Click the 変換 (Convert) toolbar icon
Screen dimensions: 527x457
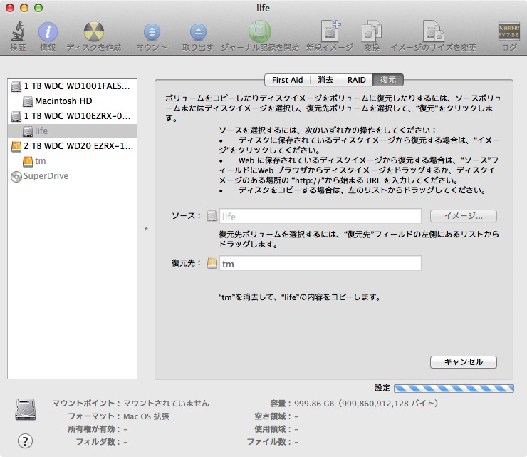pyautogui.click(x=372, y=32)
